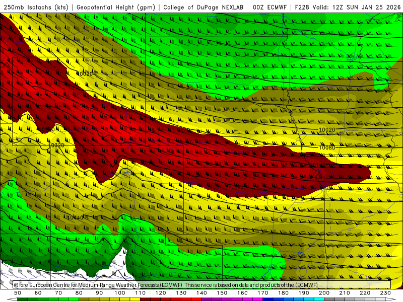
Task: Click the 110 knot legend label
Action: pyautogui.click(x=141, y=293)
